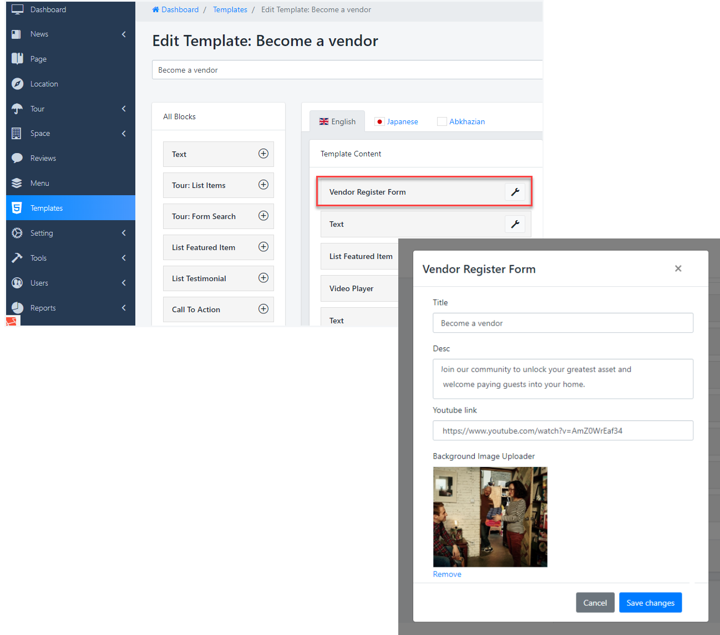Click the Remove link under background image
This screenshot has width=720, height=635.
(x=447, y=574)
